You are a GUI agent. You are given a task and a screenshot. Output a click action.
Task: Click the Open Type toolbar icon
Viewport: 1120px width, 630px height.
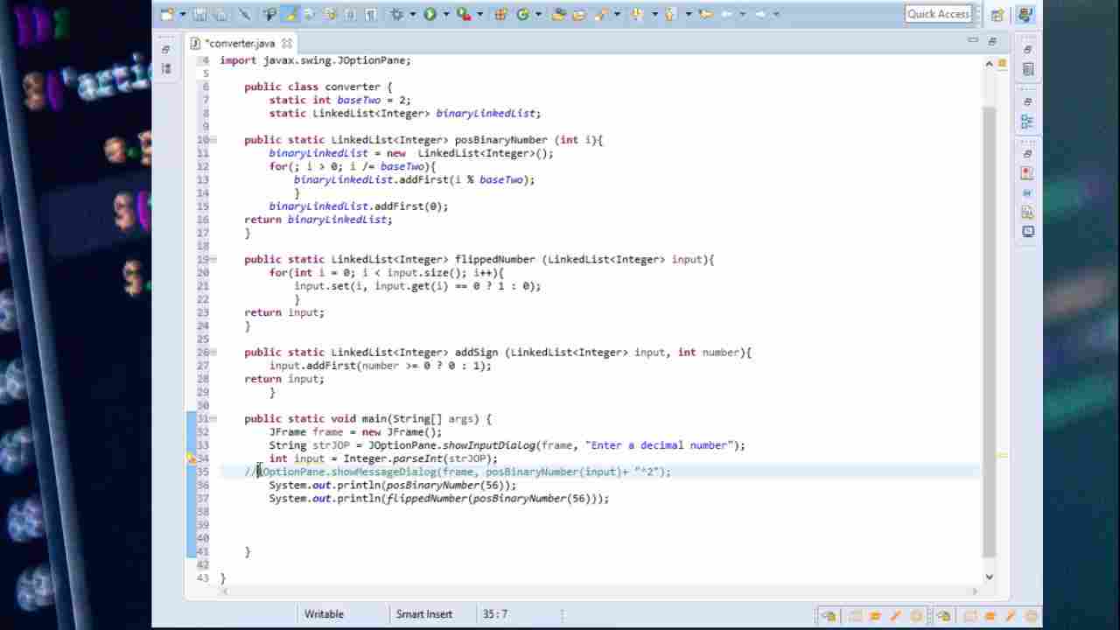click(x=558, y=14)
